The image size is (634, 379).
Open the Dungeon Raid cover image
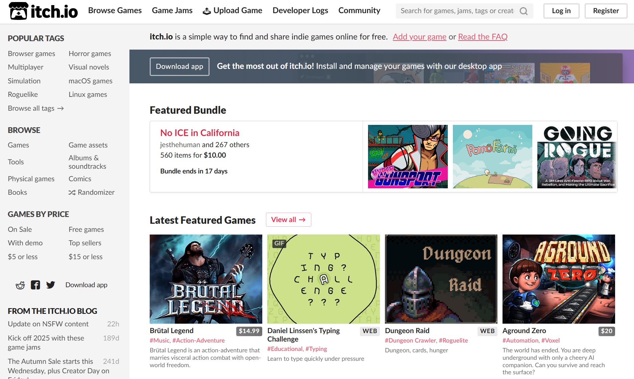click(x=441, y=279)
